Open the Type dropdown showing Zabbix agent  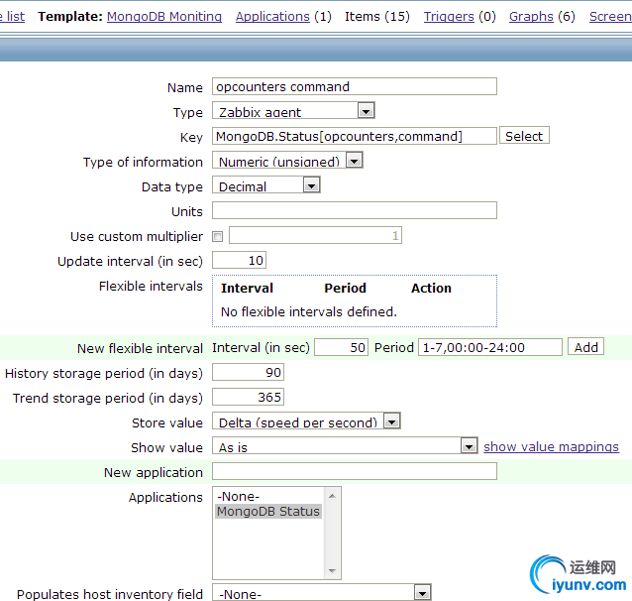[x=293, y=111]
